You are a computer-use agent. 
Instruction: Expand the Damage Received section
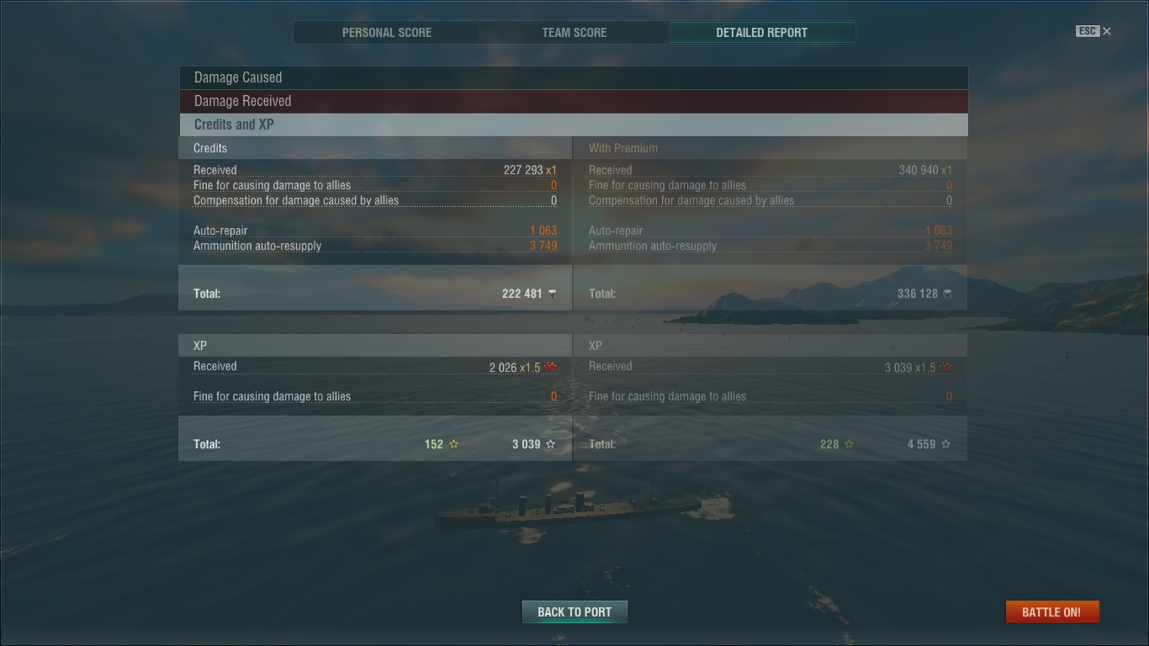pos(573,101)
